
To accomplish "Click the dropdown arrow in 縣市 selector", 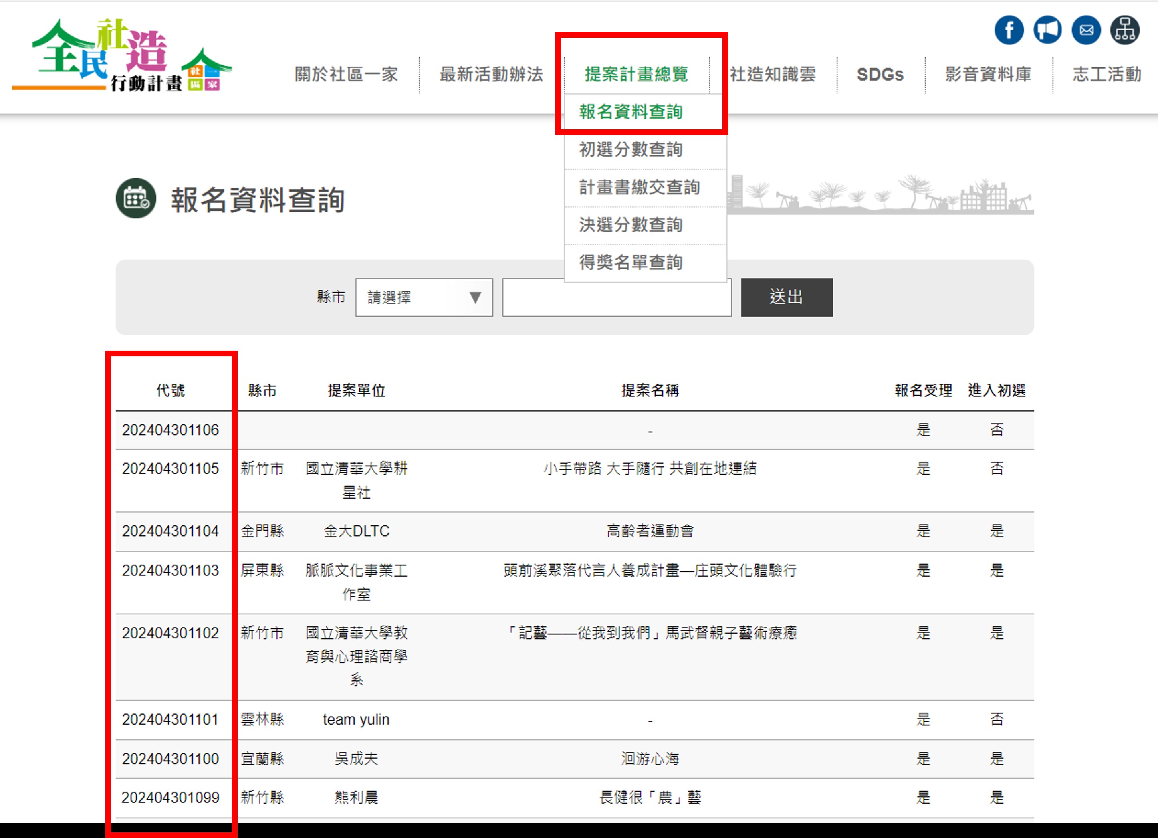I will coord(475,297).
